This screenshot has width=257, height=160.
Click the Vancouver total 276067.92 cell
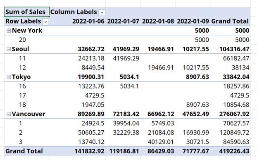[234, 114]
